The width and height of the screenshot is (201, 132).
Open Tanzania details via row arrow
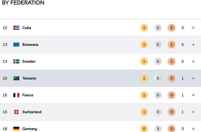click(193, 78)
